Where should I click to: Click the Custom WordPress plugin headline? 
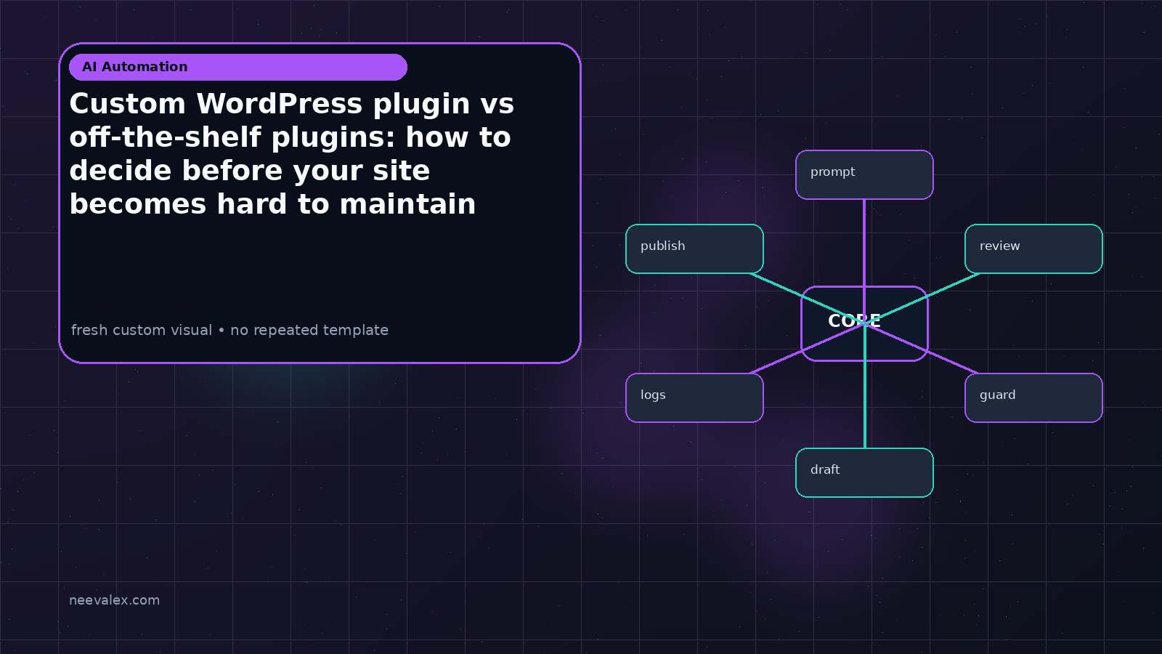(x=291, y=154)
